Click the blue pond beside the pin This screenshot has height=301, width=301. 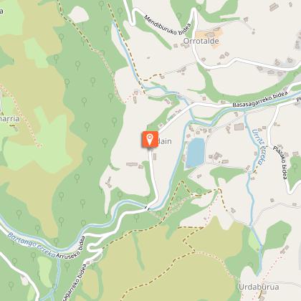tap(196, 153)
